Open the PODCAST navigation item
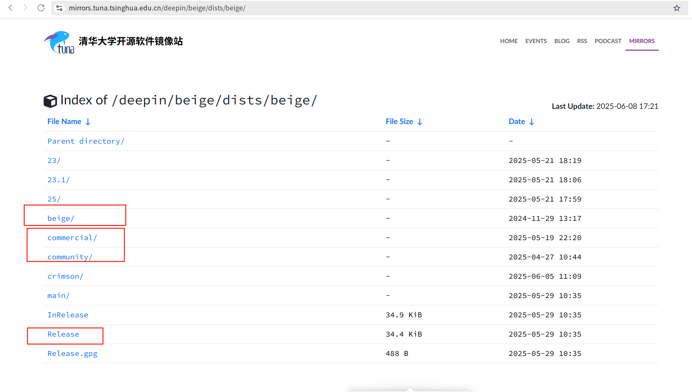This screenshot has height=392, width=692. 608,41
